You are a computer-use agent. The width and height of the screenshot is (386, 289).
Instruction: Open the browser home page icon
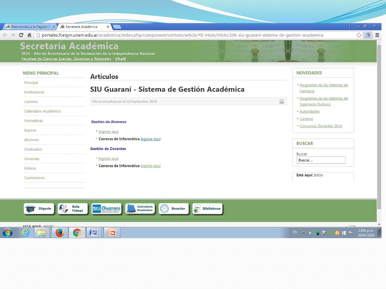click(x=29, y=35)
